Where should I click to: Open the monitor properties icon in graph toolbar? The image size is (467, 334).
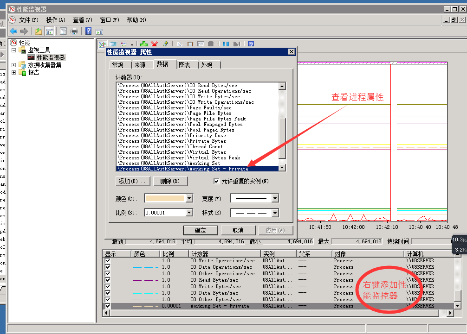201,44
